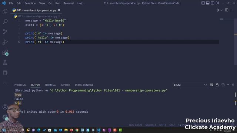Open the Explorer view in the activity bar
This screenshot has height=133, width=237.
(5, 11)
